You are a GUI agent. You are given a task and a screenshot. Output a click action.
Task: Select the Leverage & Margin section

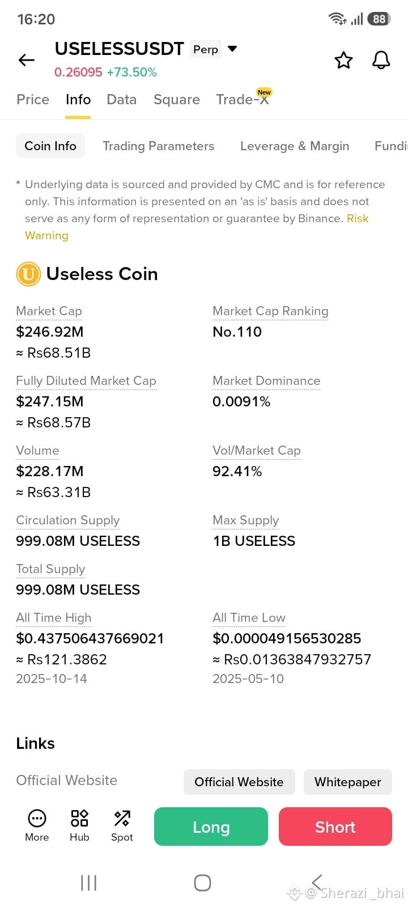pyautogui.click(x=295, y=146)
